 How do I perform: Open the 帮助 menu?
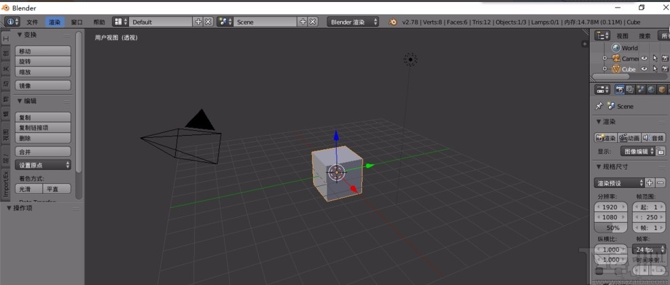[x=99, y=22]
